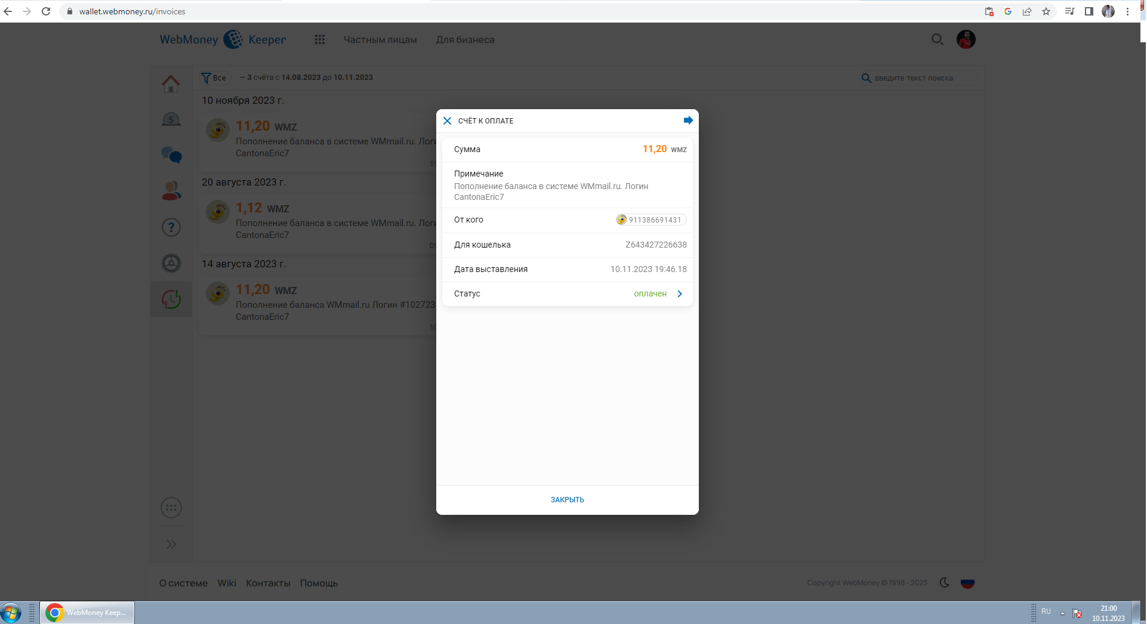Open Контакты footer link
This screenshot has height=624, width=1147.
click(x=268, y=583)
